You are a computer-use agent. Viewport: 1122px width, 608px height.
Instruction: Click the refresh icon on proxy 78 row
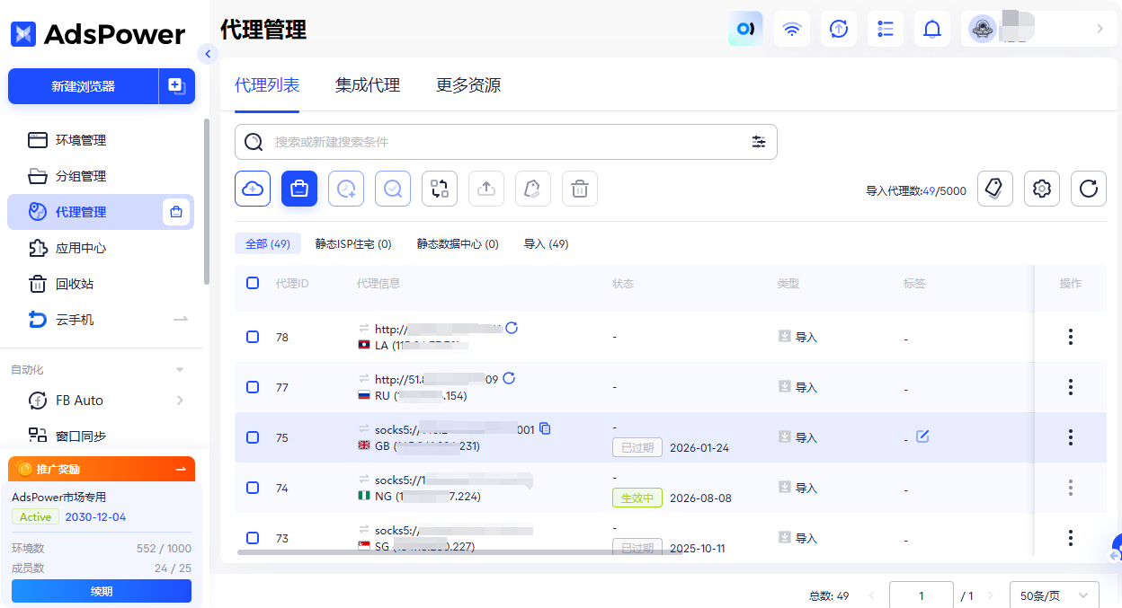(x=512, y=328)
